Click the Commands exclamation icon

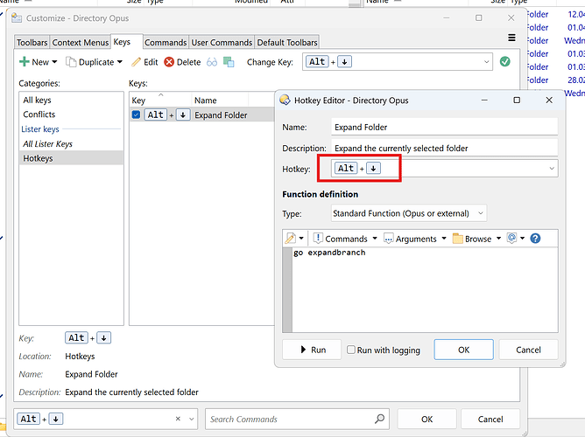[318, 239]
